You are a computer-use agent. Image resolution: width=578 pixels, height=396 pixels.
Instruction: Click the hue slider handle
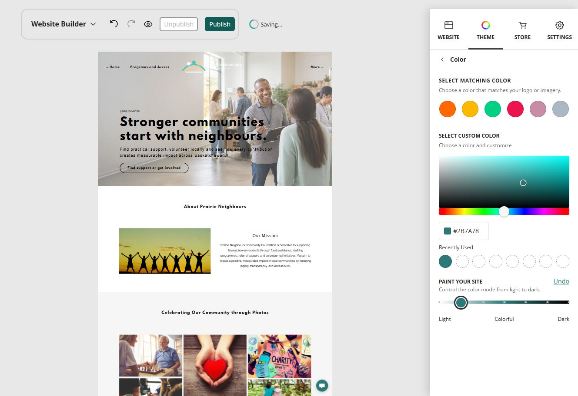tap(504, 211)
